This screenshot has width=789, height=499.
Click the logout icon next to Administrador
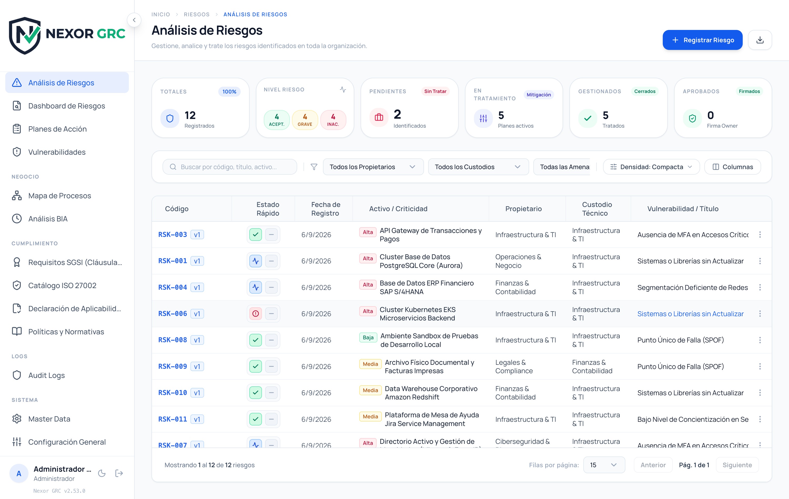tap(119, 473)
